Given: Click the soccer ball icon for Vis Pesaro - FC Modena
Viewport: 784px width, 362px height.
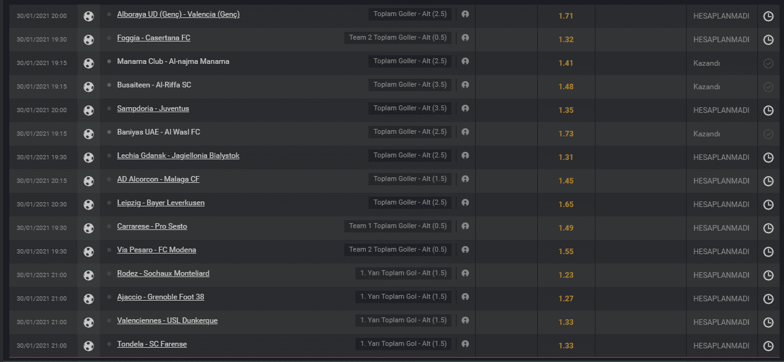Looking at the screenshot, I should point(89,252).
